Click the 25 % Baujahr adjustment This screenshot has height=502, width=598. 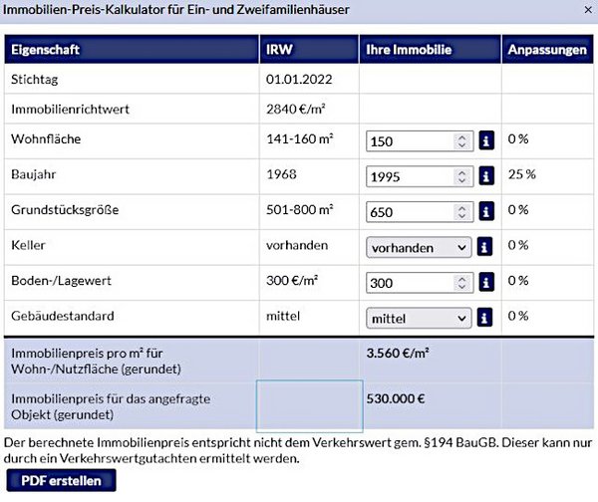click(x=521, y=174)
